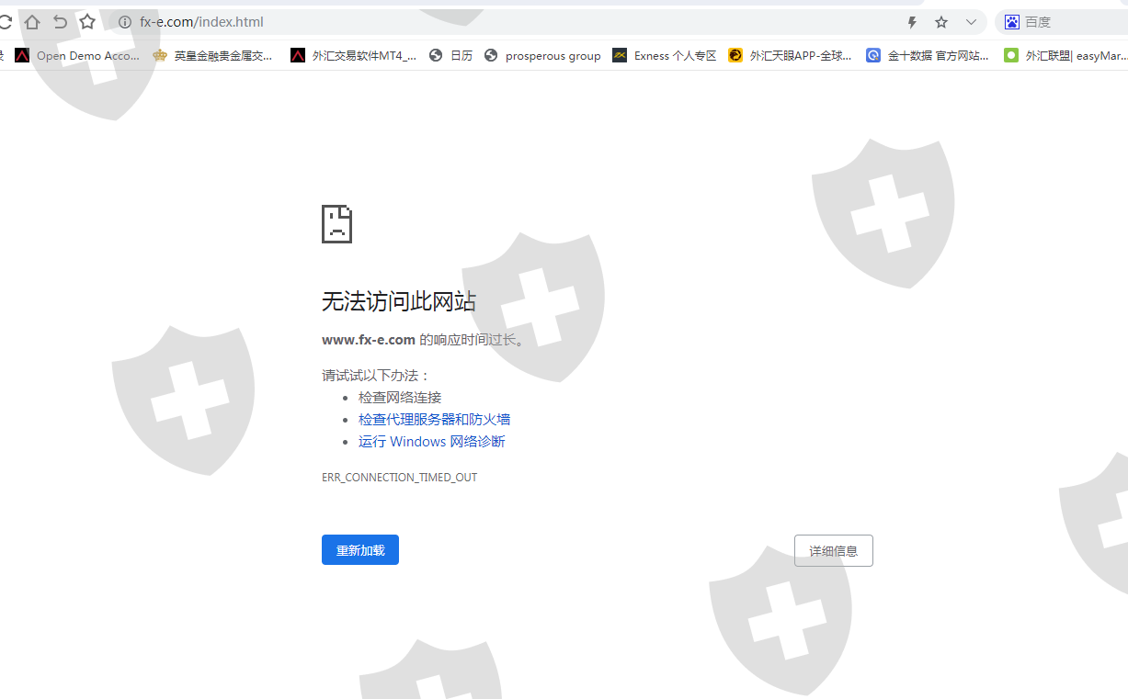Go to the browser home page icon
The image size is (1128, 699).
(x=32, y=22)
